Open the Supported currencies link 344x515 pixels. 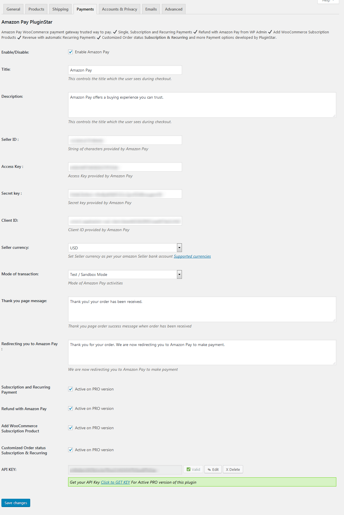click(x=192, y=256)
